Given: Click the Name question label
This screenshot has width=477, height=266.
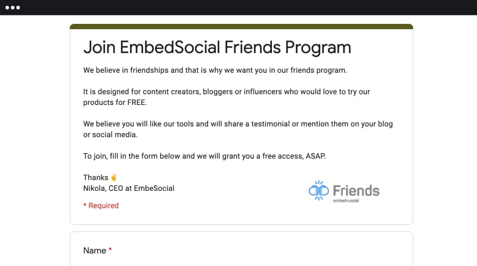Looking at the screenshot, I should 95,250.
